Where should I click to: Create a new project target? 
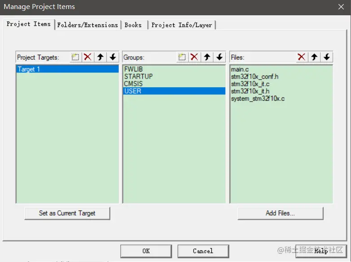(x=75, y=57)
